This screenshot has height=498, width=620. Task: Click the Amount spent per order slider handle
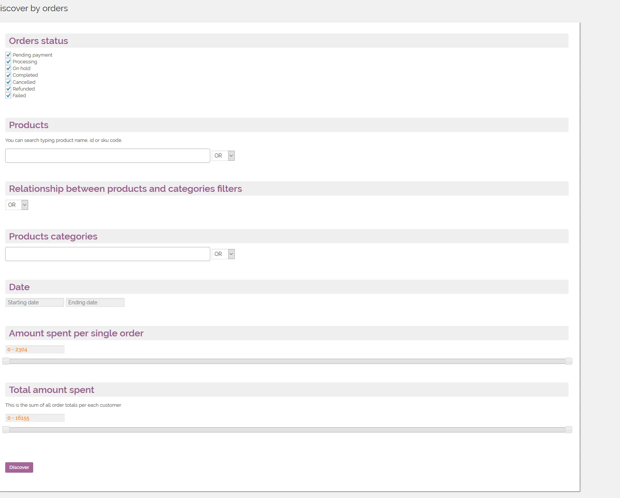6,361
